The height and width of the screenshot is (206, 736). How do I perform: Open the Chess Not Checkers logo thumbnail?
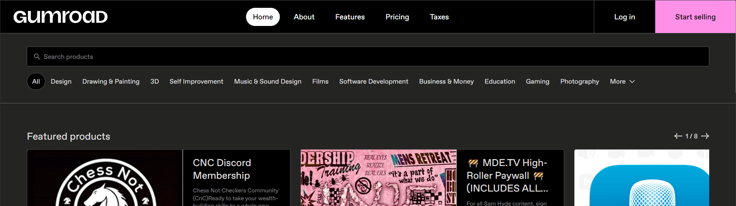click(105, 178)
